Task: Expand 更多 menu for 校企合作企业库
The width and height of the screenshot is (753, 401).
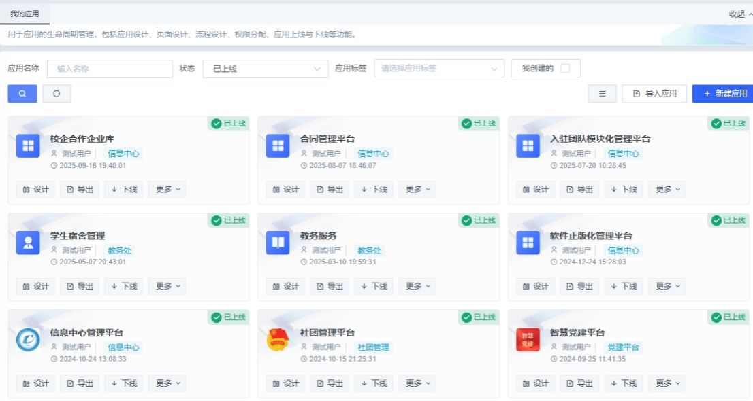Action: pos(167,190)
